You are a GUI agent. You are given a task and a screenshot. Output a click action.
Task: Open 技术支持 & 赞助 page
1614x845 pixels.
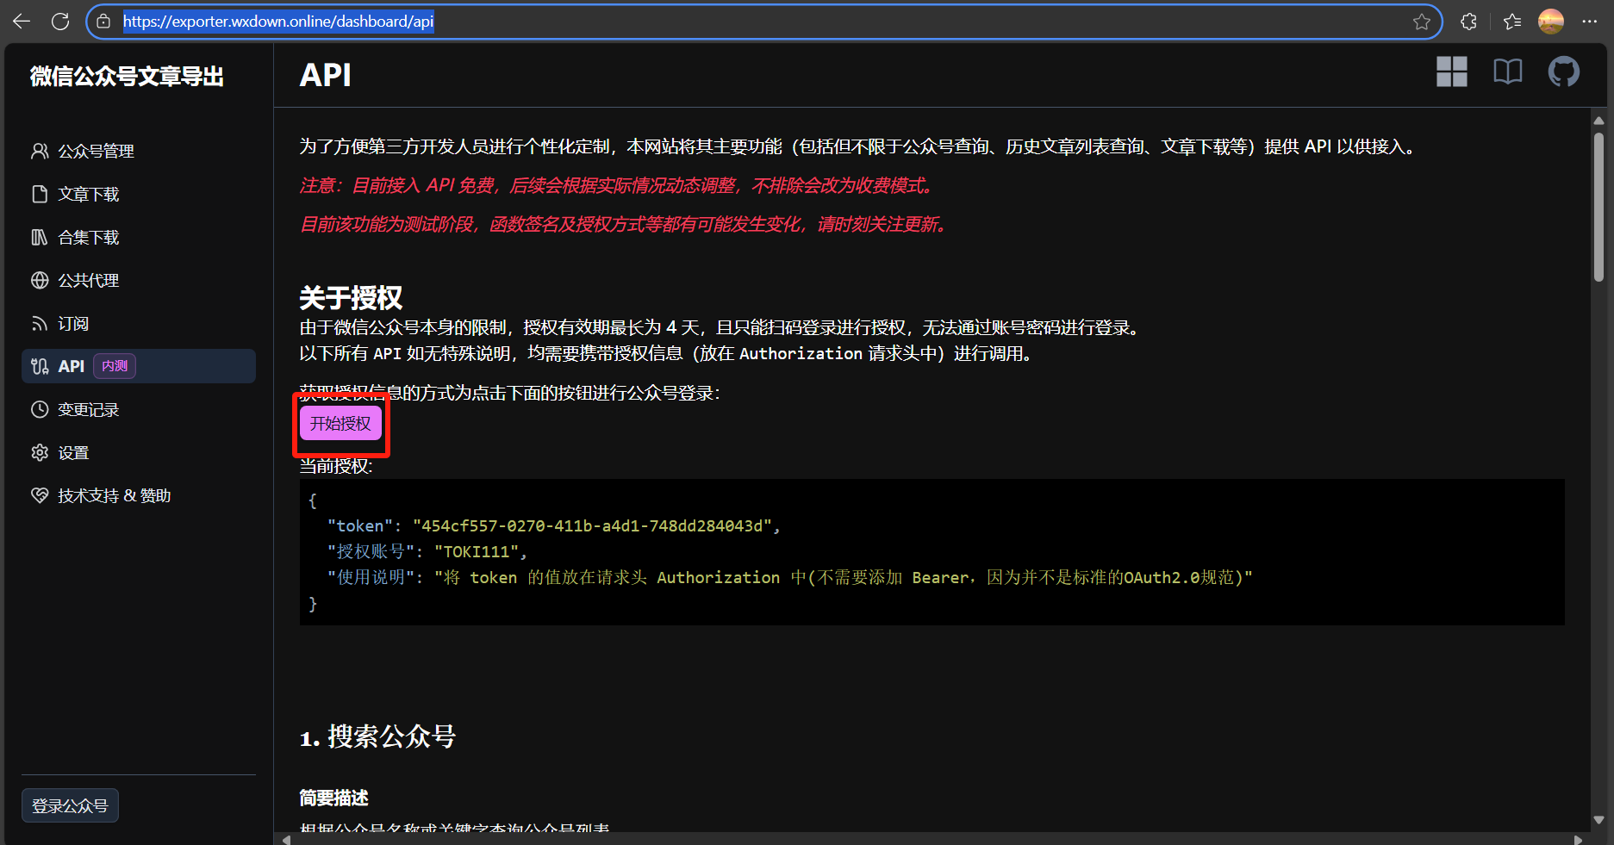click(139, 495)
